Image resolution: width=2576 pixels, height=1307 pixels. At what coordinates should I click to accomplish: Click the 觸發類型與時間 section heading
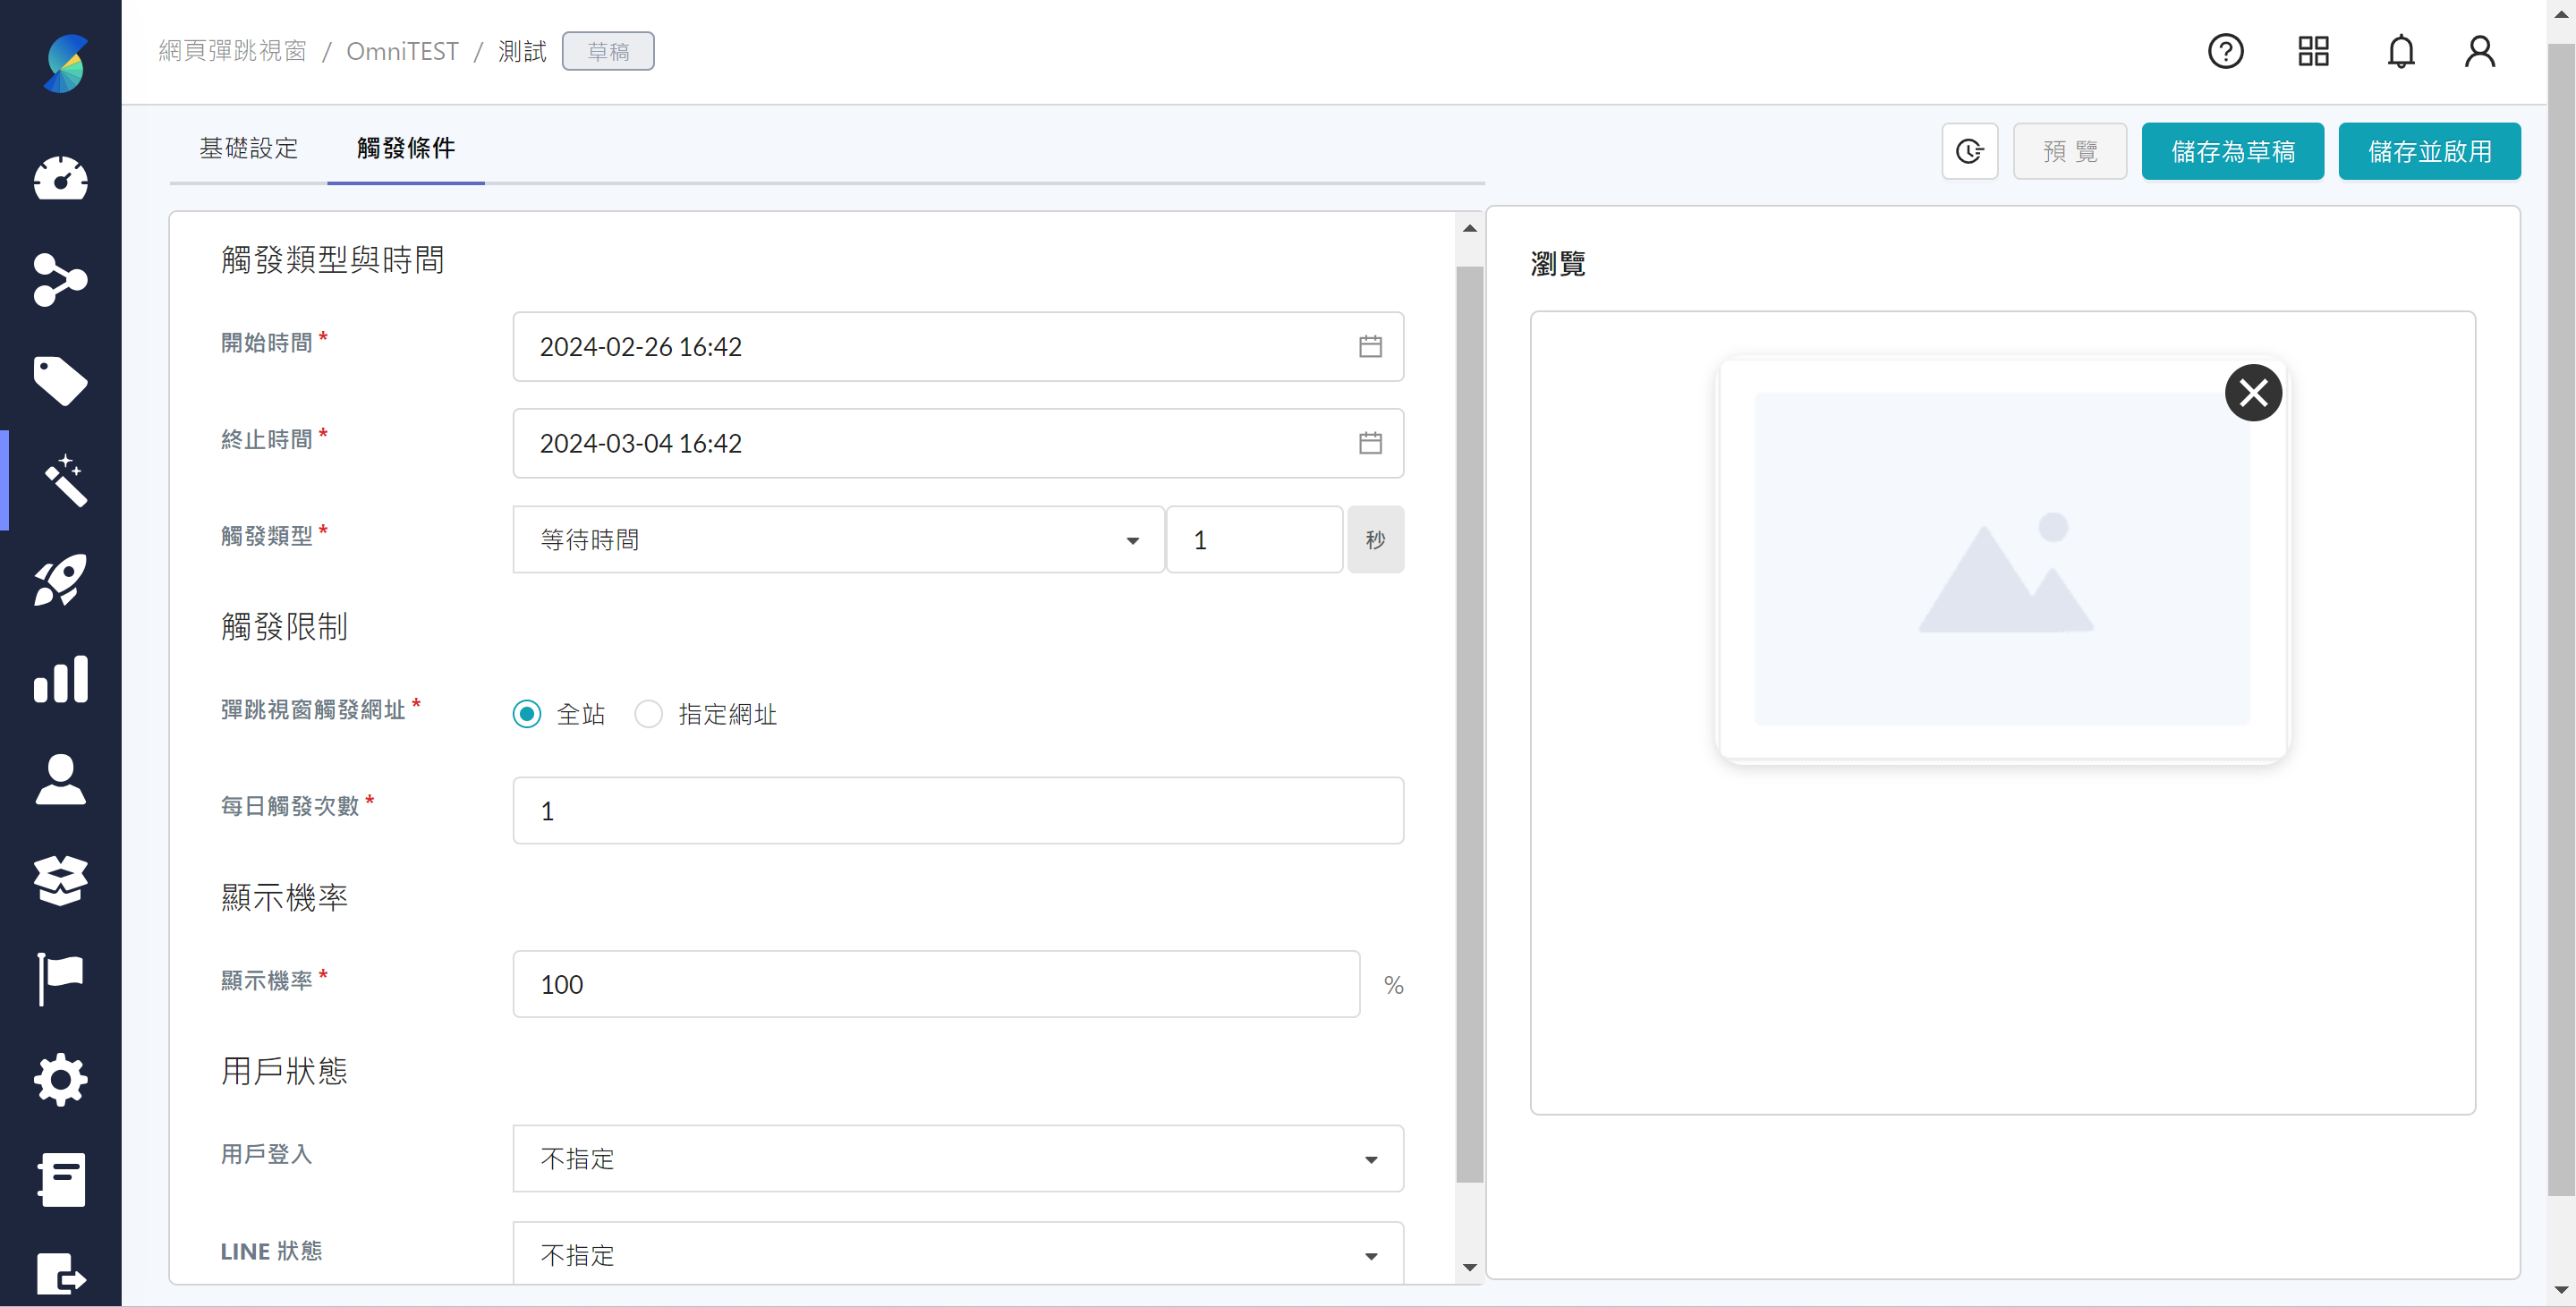[x=333, y=260]
